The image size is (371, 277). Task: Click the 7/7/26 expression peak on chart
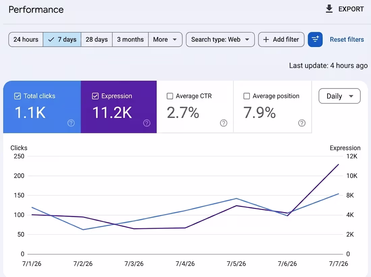338,164
